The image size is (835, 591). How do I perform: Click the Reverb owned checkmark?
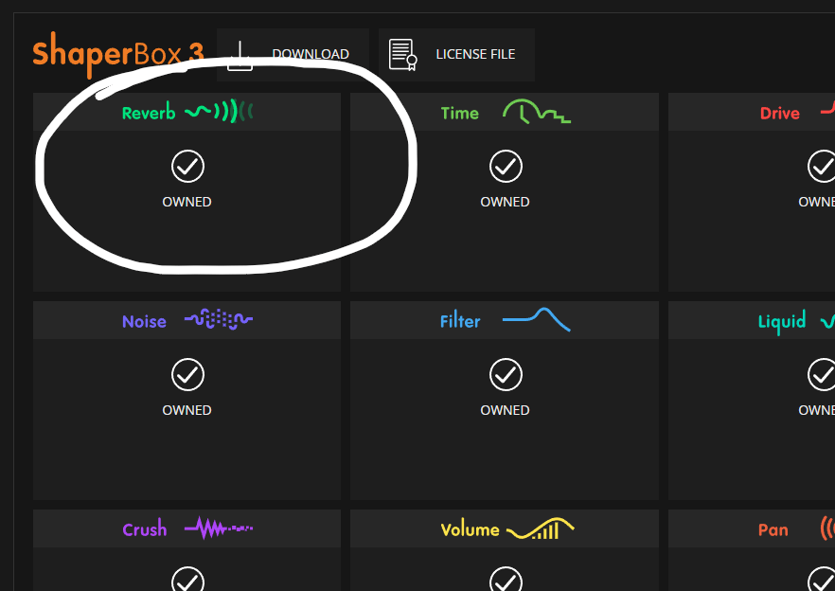coord(187,167)
